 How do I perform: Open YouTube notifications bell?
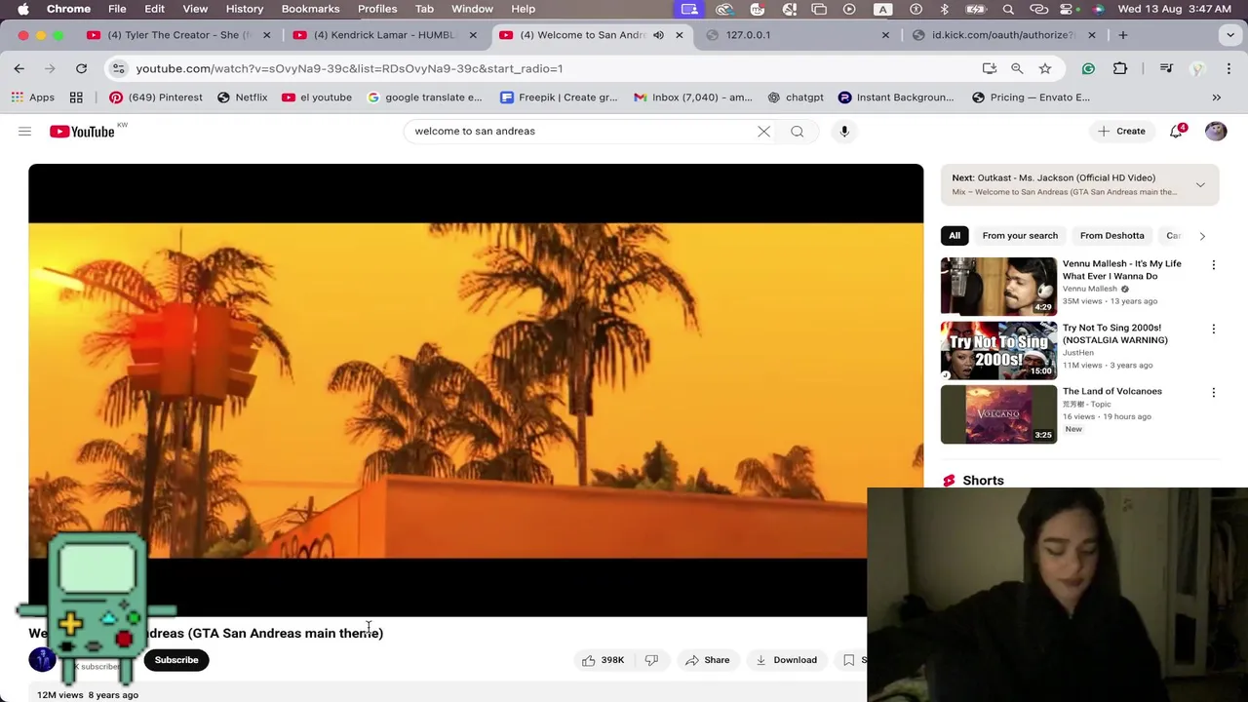pos(1177,131)
